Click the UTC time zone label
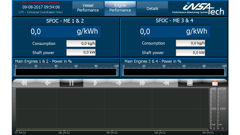The height and width of the screenshot is (135, 240). [41, 12]
